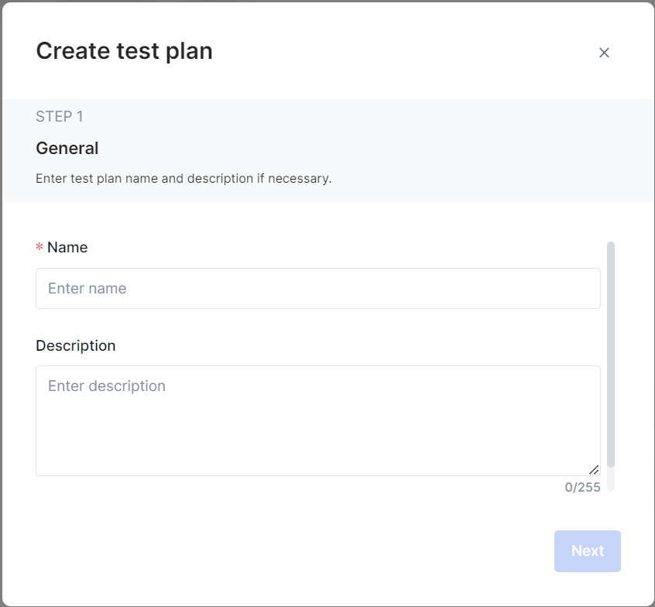Viewport: 655px width, 607px height.
Task: Click the STEP 1 indicator text
Action: [x=60, y=117]
